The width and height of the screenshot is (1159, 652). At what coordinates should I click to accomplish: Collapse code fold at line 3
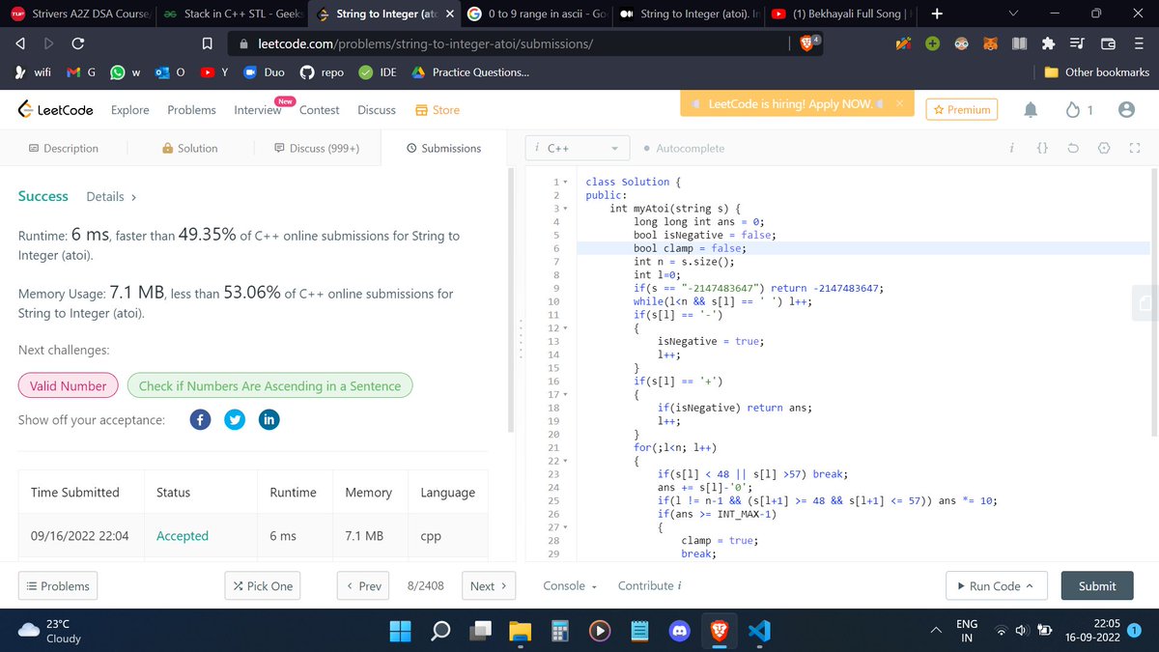564,209
